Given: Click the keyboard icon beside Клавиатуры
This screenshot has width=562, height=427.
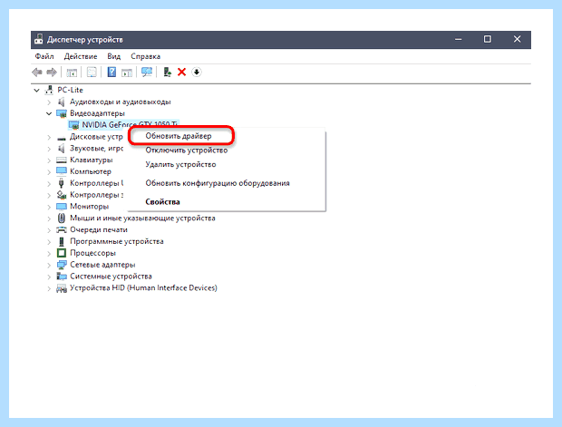Looking at the screenshot, I should click(x=62, y=160).
